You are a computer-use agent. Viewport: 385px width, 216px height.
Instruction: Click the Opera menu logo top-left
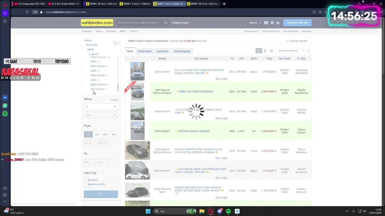click(5, 4)
